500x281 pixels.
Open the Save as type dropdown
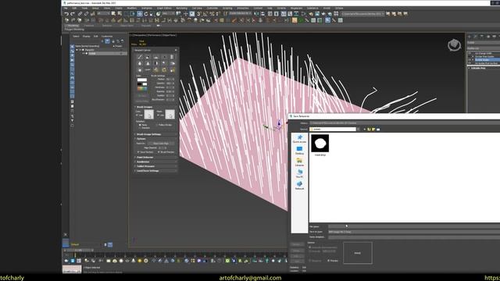tap(414, 232)
